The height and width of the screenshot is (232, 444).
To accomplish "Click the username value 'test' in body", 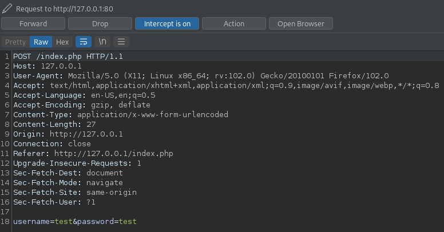I will (63, 221).
